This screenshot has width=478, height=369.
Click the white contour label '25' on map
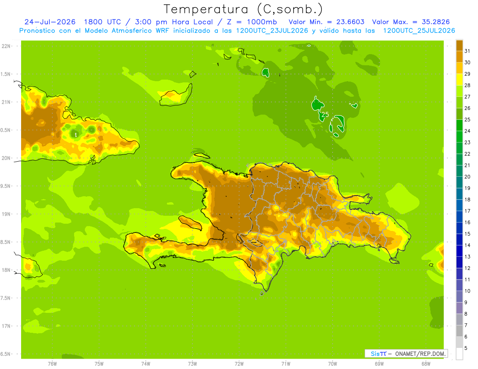click(x=325, y=115)
